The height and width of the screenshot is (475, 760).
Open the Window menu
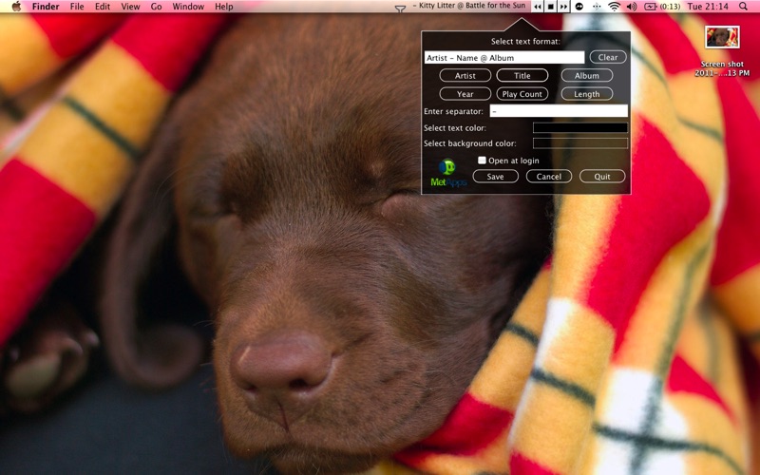point(188,7)
